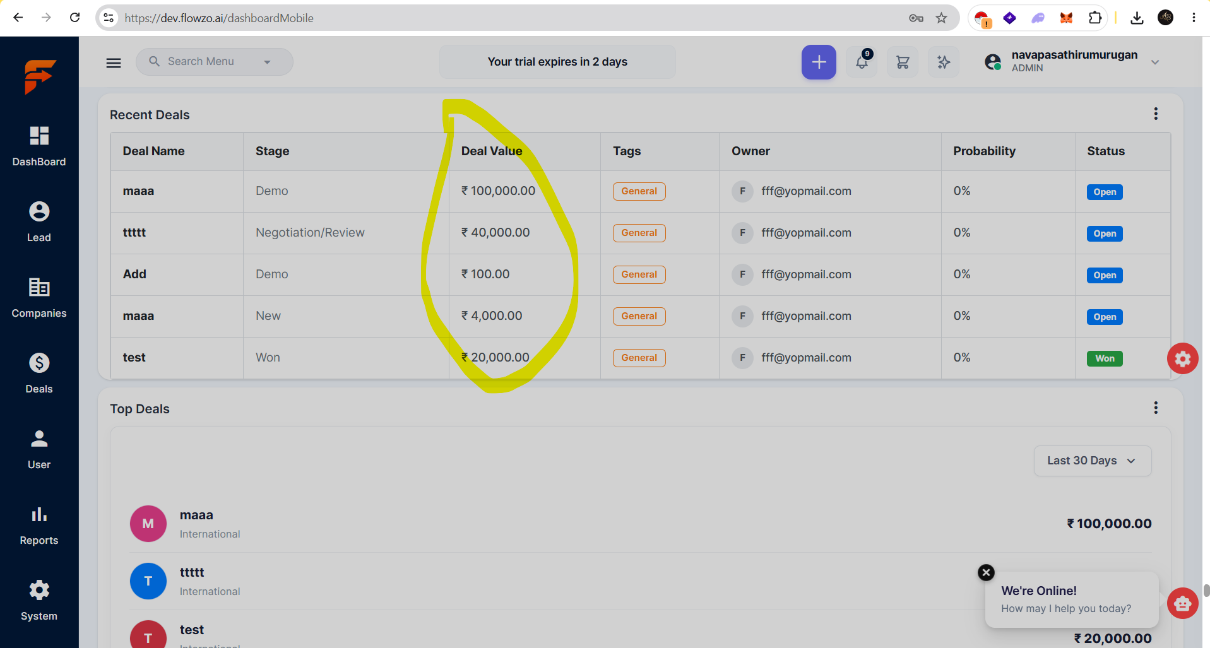The image size is (1210, 648).
Task: Bookmark this page with star icon
Action: click(x=941, y=18)
